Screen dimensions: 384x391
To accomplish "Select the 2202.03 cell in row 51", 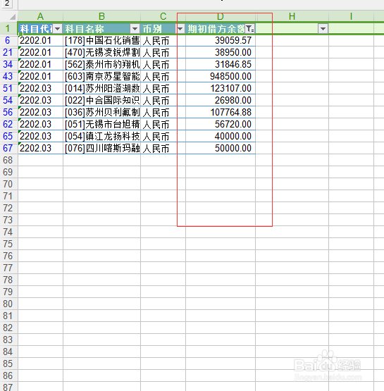I will (40, 88).
